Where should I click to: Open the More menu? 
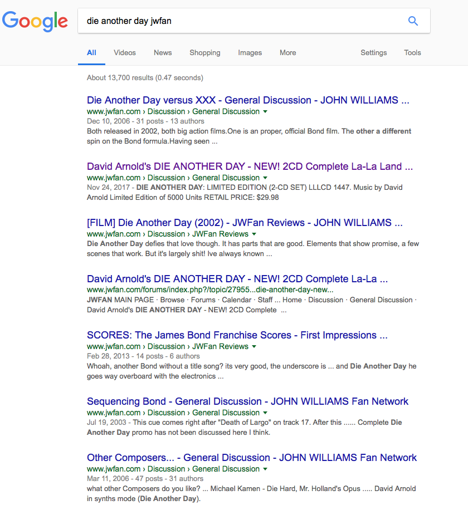click(288, 53)
